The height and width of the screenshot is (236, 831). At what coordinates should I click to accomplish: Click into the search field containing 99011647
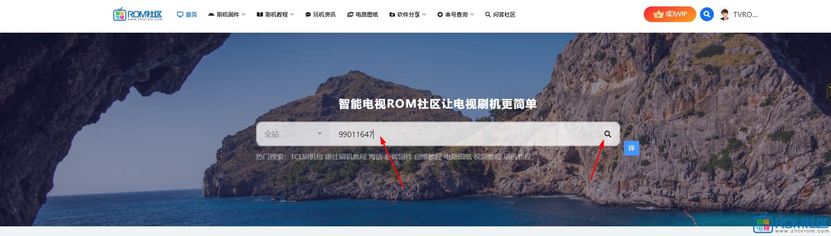(x=466, y=134)
